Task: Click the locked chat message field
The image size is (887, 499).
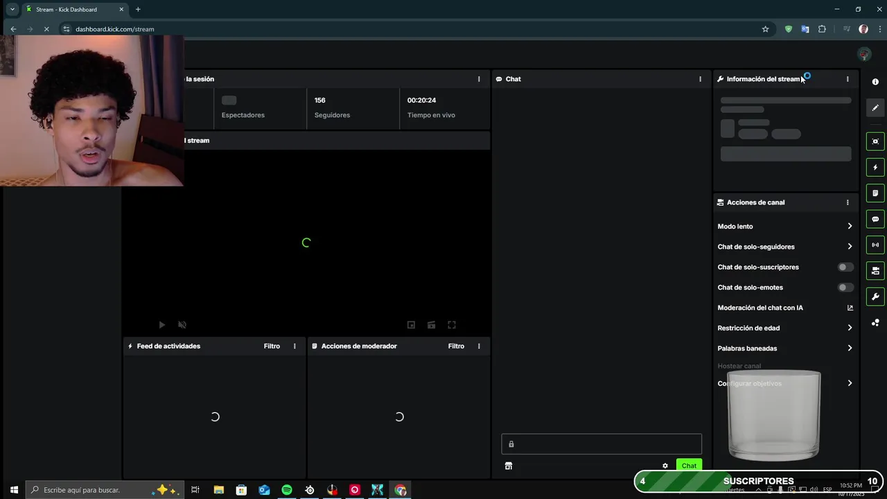Action: 601,444
